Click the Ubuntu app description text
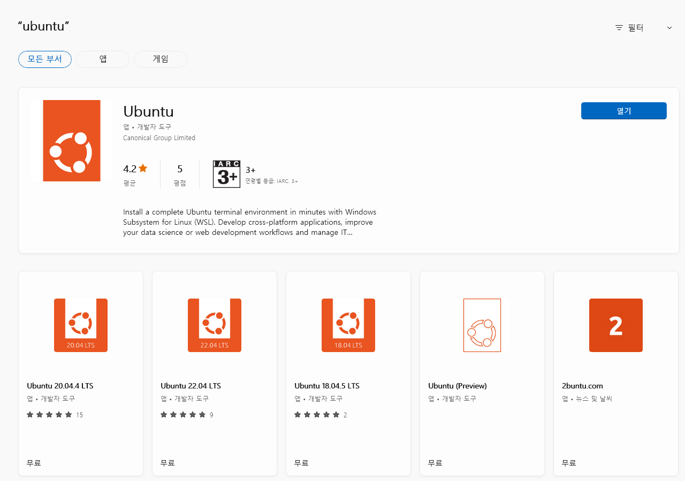685x481 pixels. point(249,222)
